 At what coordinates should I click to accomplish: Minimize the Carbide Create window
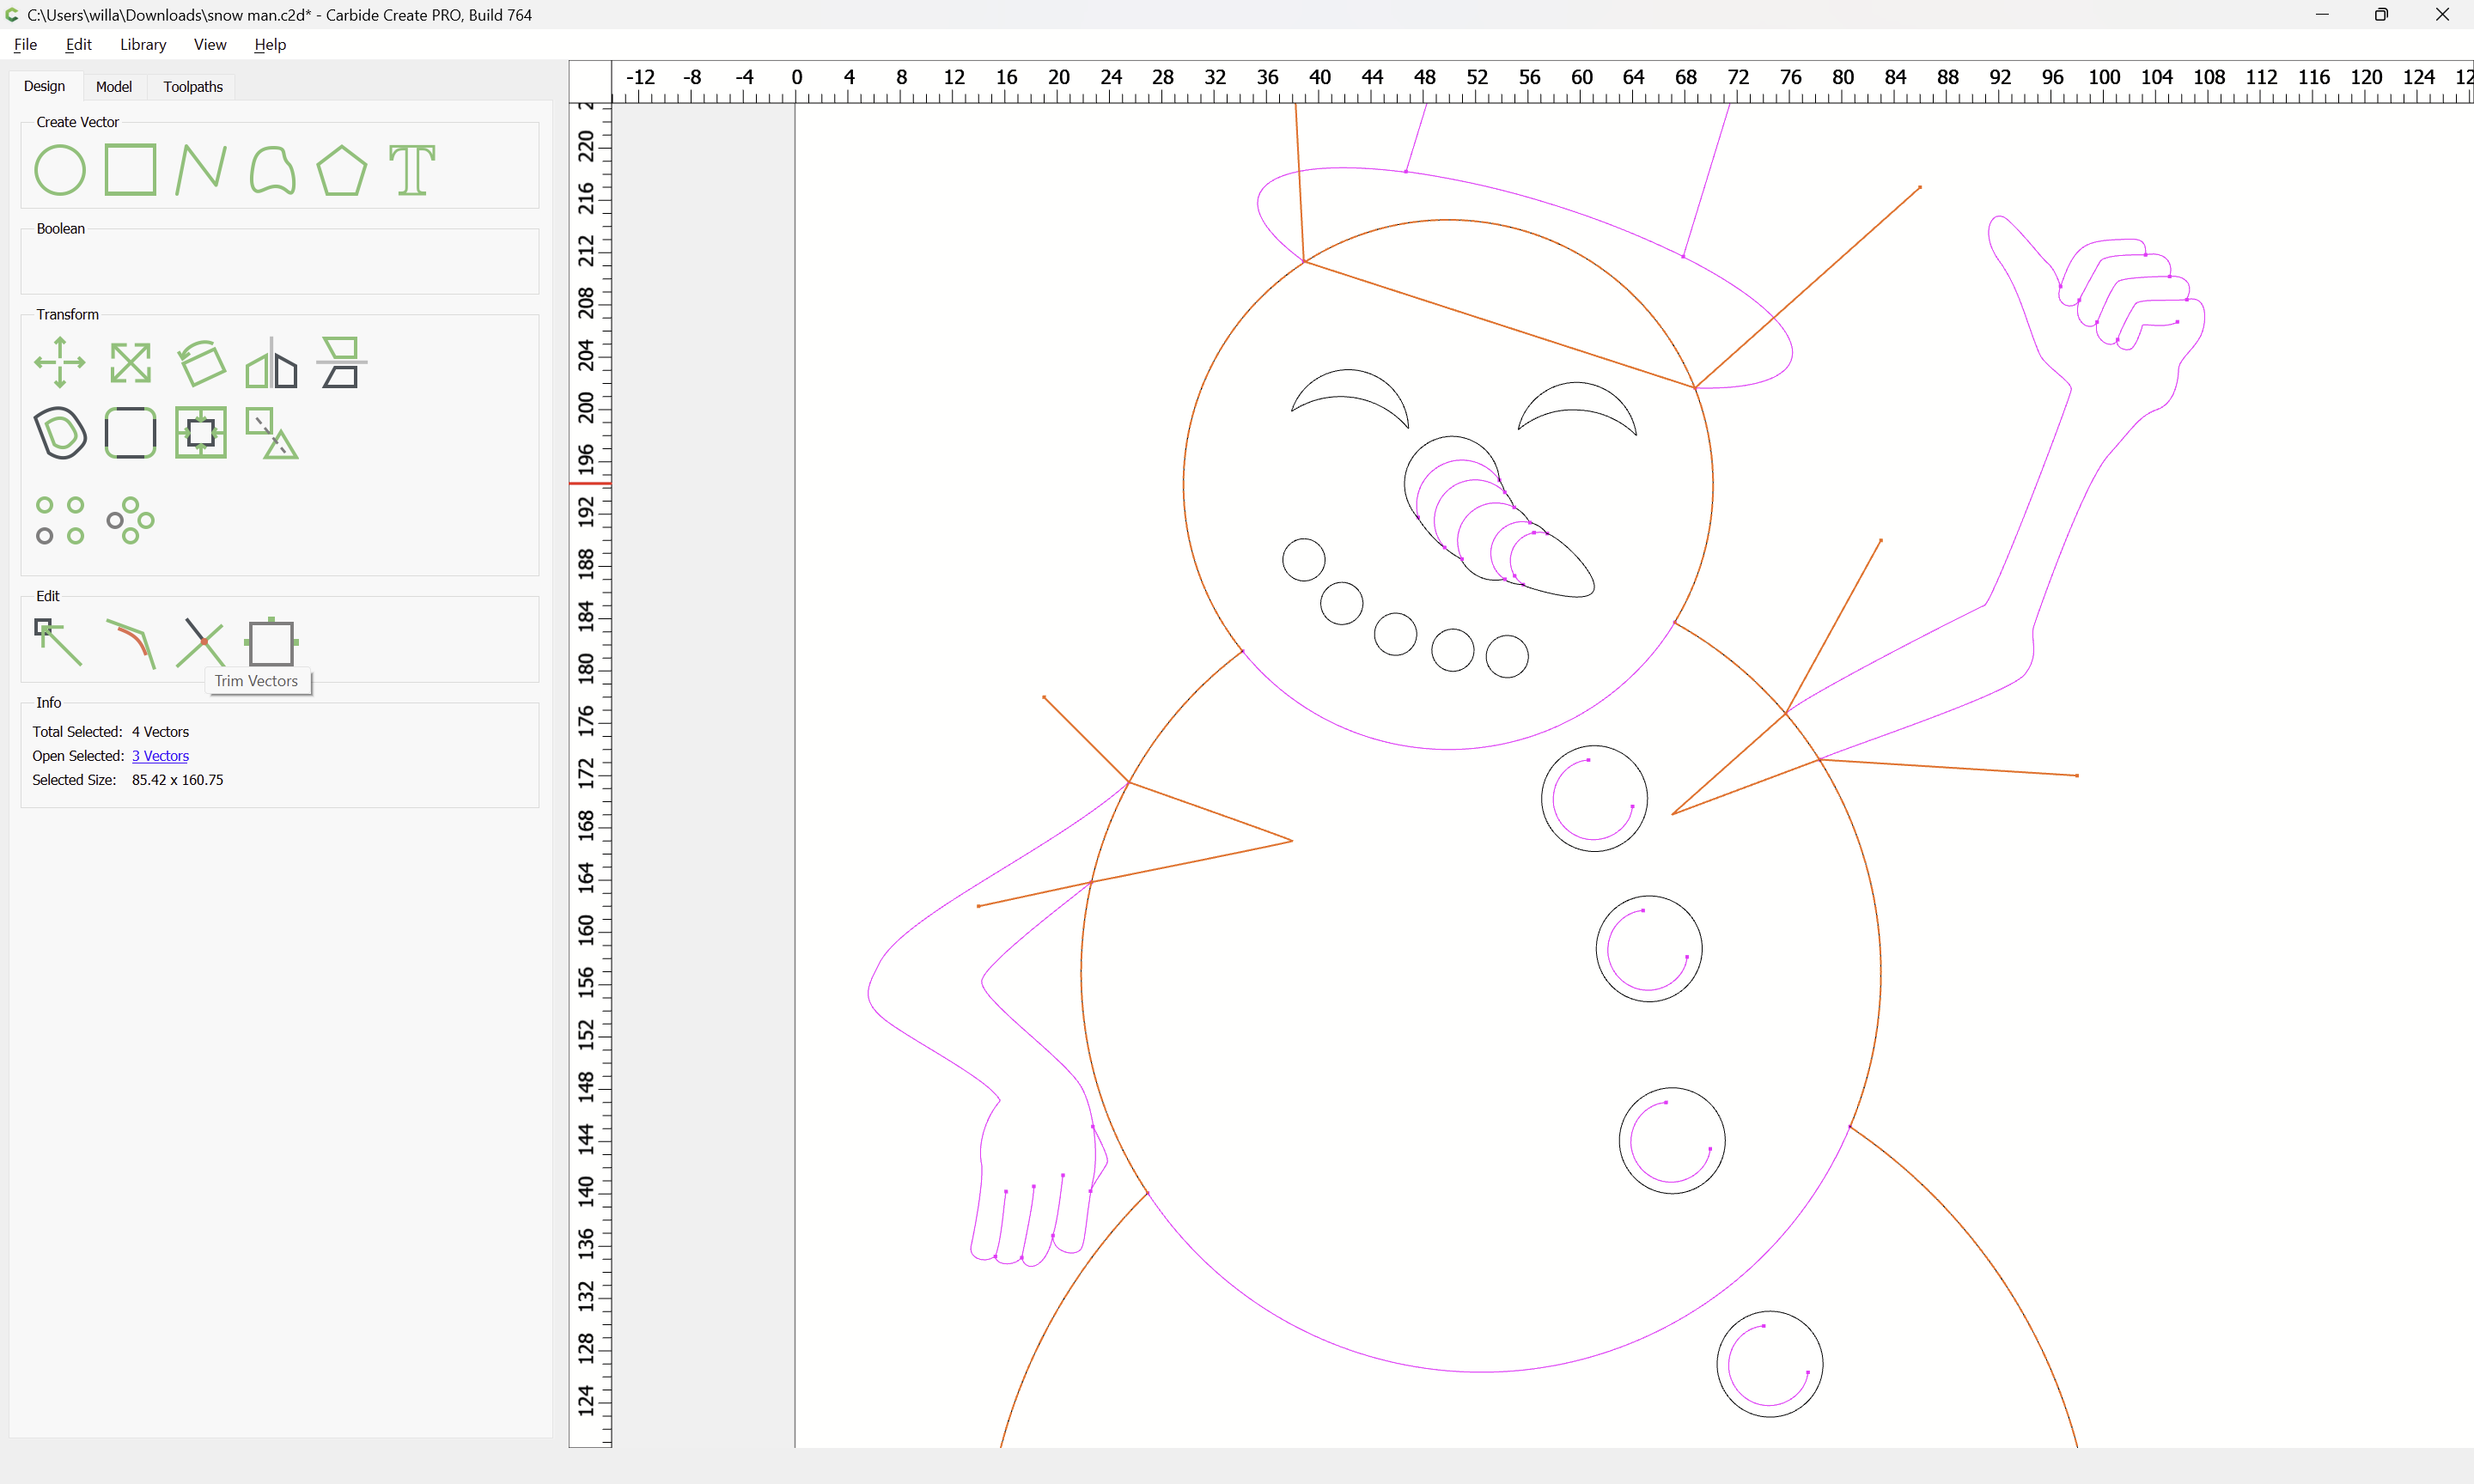coord(2322,15)
